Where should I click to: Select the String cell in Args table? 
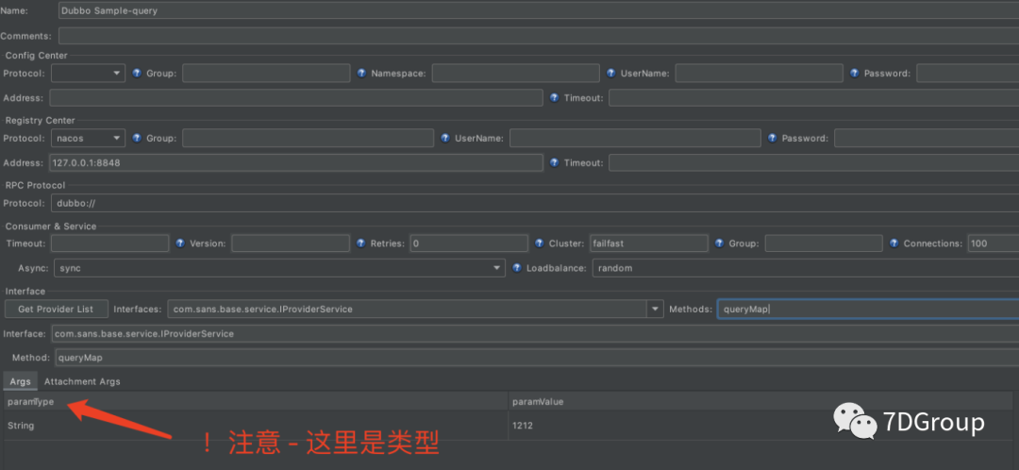coord(256,426)
